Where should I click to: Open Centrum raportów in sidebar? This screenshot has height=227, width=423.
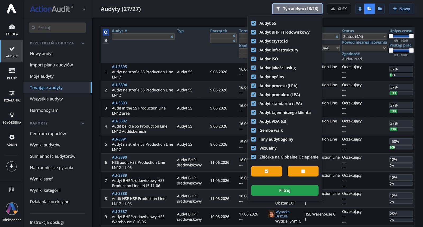point(48,134)
